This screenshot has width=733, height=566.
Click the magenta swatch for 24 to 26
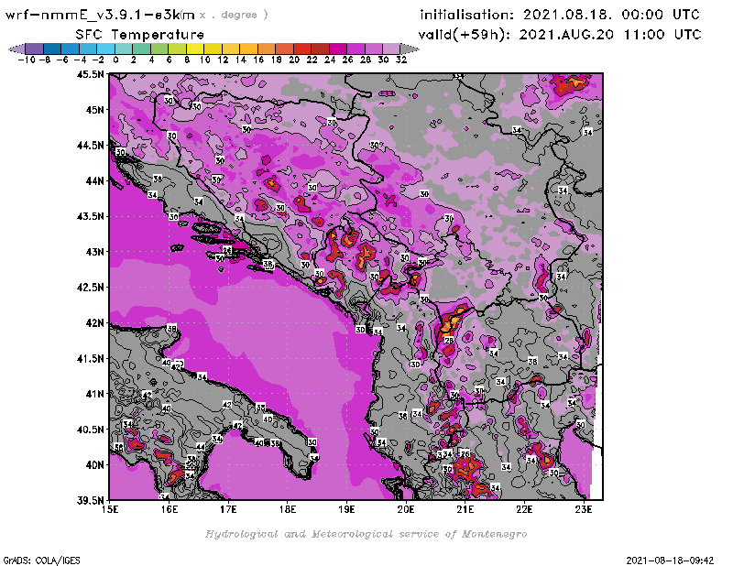click(338, 49)
